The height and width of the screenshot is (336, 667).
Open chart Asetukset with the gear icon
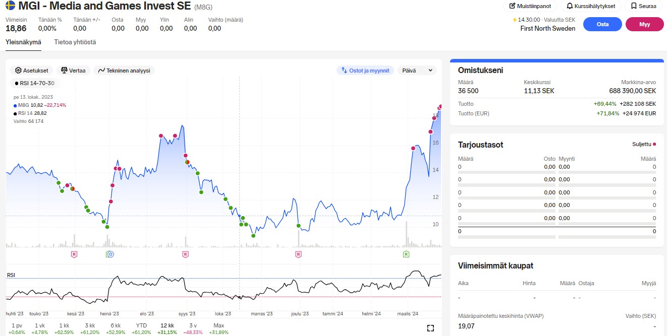[19, 71]
